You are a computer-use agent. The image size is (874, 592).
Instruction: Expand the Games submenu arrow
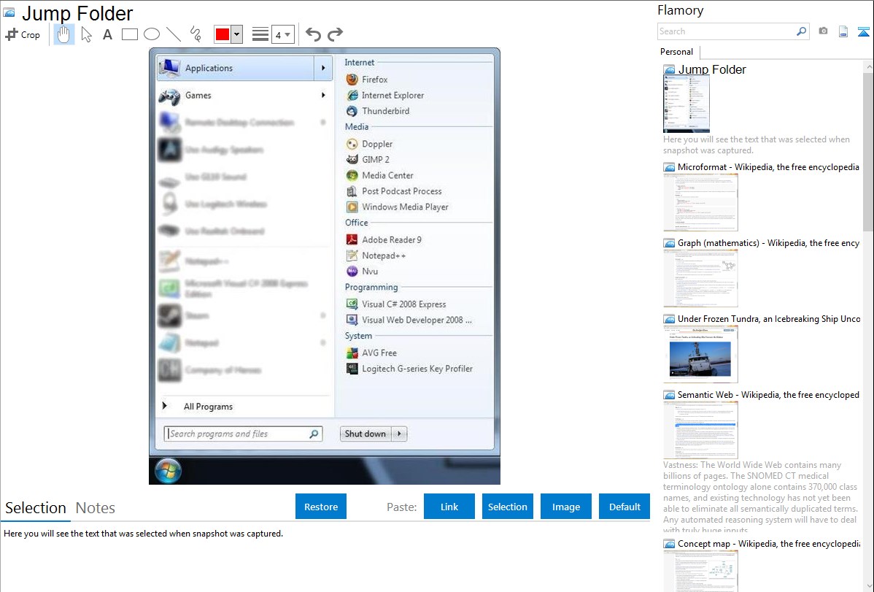point(323,96)
